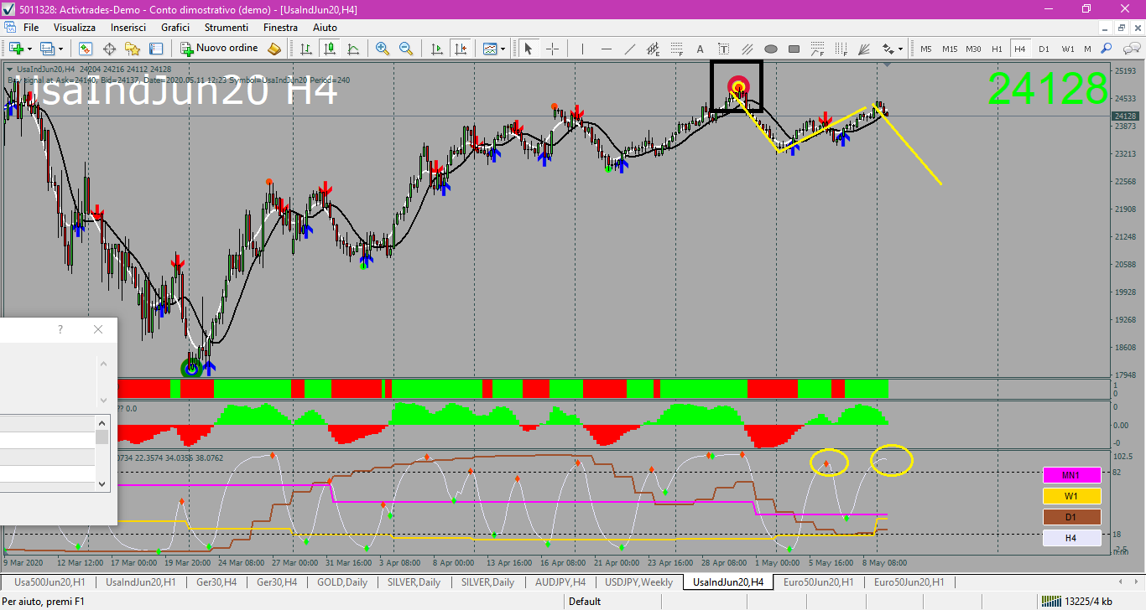Switch timeframe to D1 in toolbar
The width and height of the screenshot is (1146, 610).
pyautogui.click(x=1044, y=49)
